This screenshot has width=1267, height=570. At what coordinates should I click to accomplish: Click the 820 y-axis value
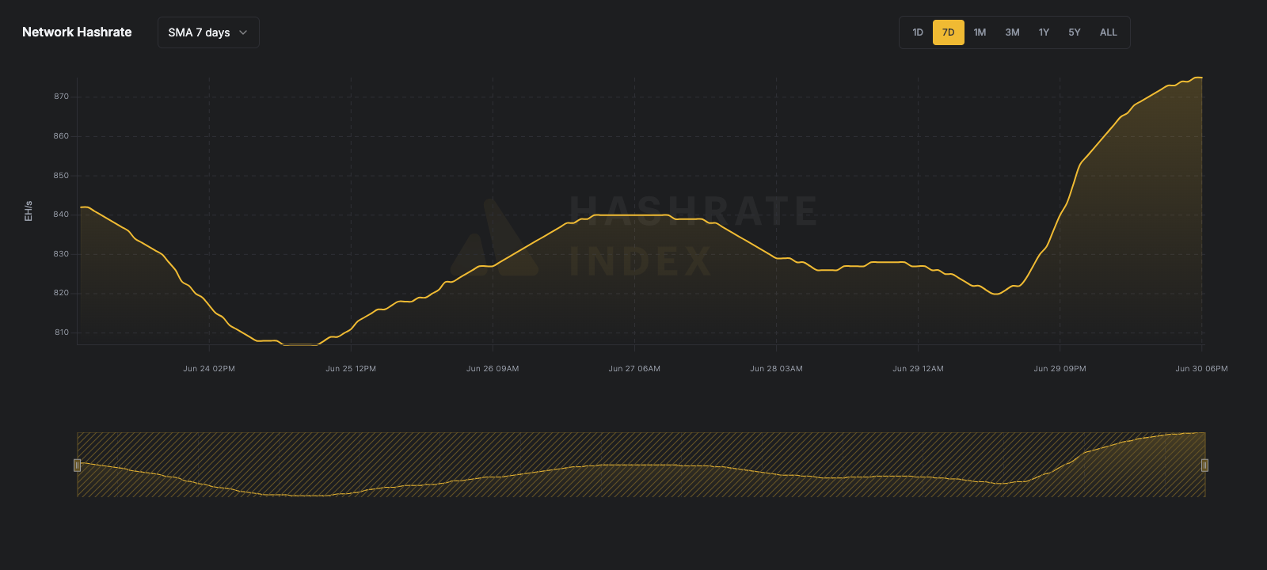[x=61, y=293]
